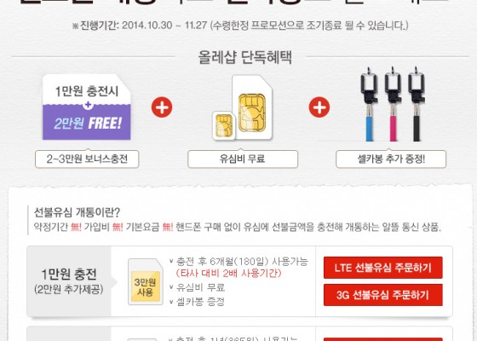
Task: Click the 3G 선불유심 주문하기 button
Action: 383,295
